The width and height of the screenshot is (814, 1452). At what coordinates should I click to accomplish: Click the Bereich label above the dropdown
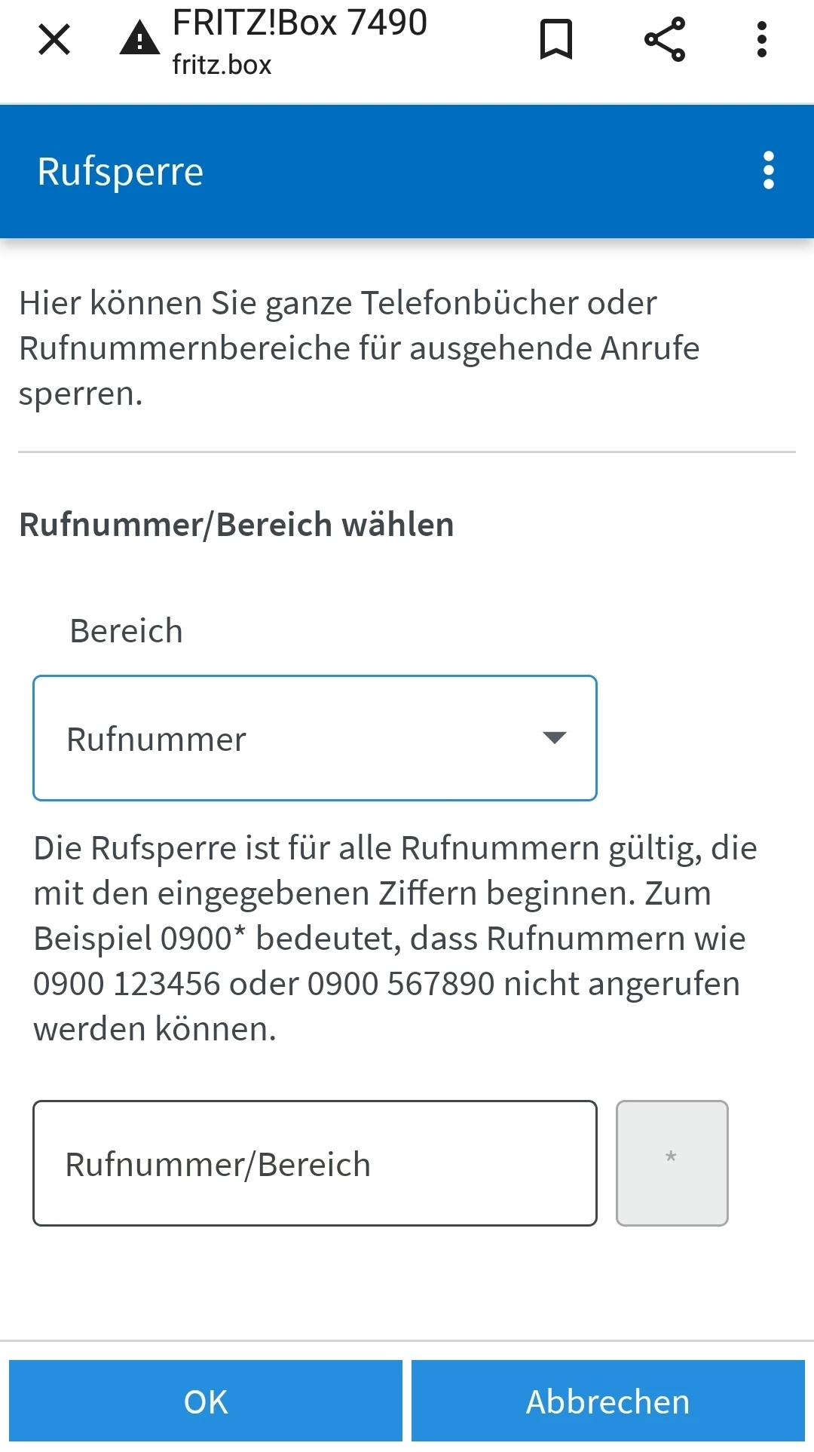(x=127, y=631)
